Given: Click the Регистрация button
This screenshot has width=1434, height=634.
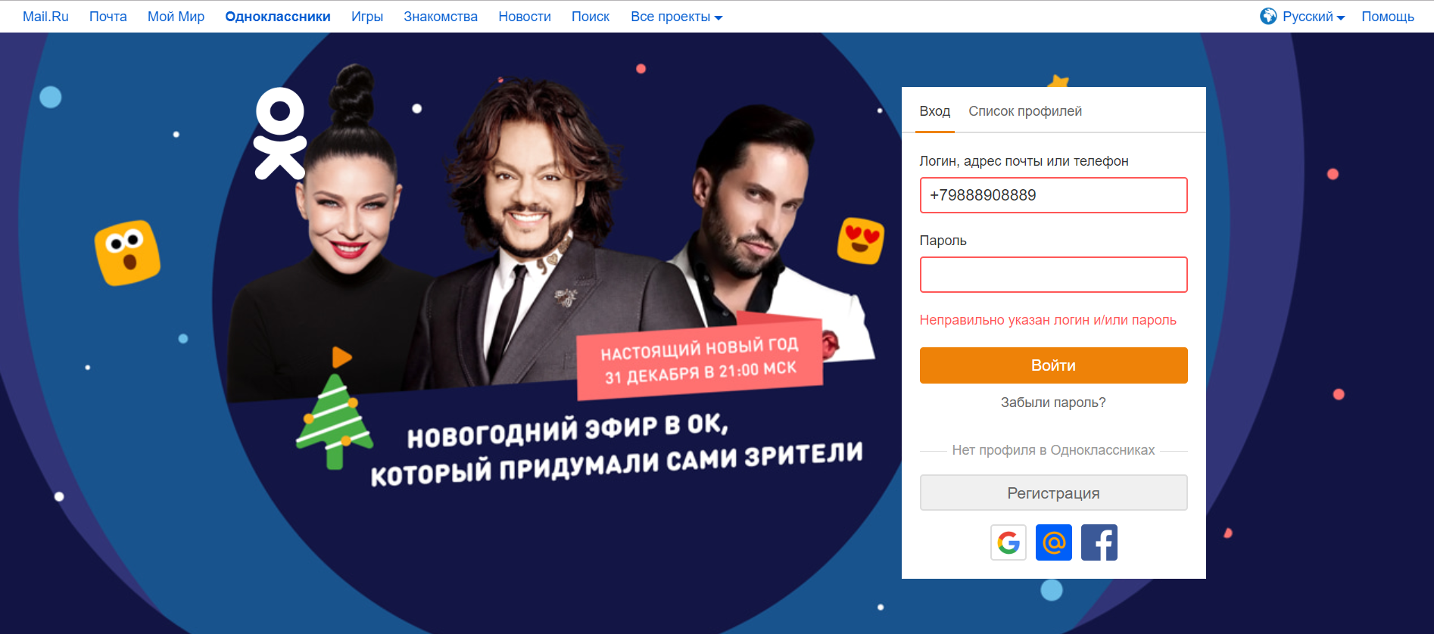Looking at the screenshot, I should 1053,493.
